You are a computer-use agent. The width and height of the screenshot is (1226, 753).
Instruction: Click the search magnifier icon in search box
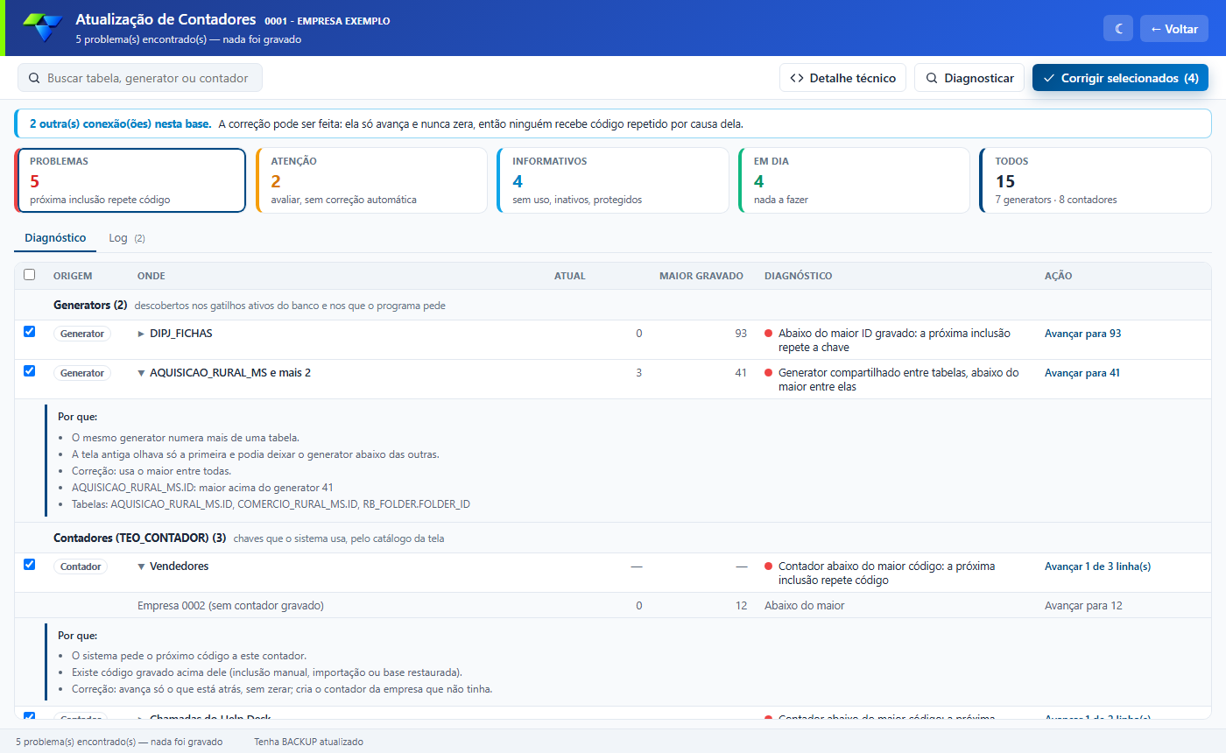[34, 78]
